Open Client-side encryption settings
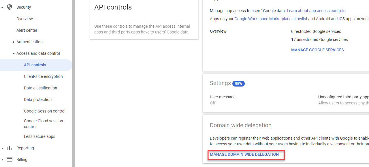Viewport: 369px width, 167px height. click(x=43, y=76)
